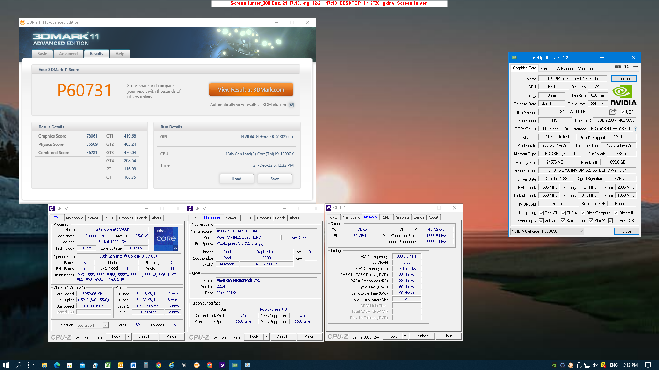Open the GPU-Z hamburger menu

pyautogui.click(x=635, y=67)
